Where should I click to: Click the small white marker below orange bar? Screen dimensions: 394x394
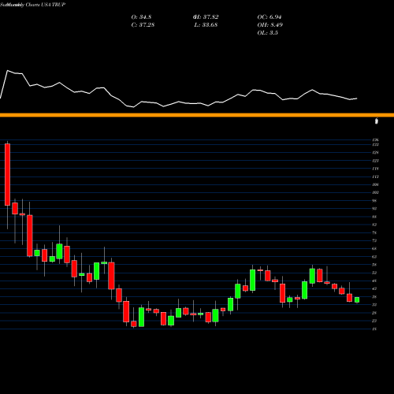[x=377, y=121]
